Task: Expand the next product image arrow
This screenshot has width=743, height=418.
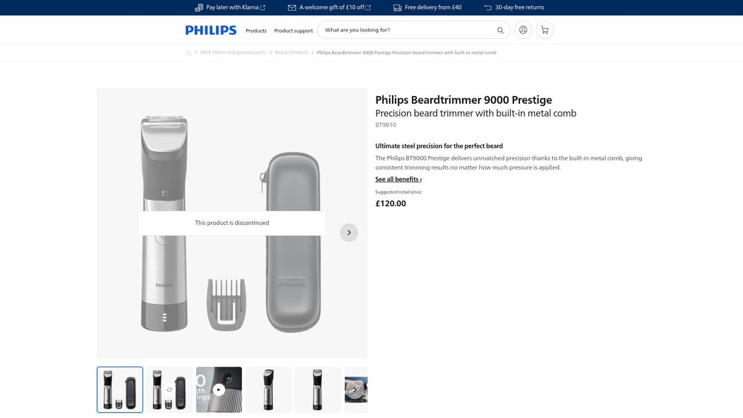Action: click(349, 232)
